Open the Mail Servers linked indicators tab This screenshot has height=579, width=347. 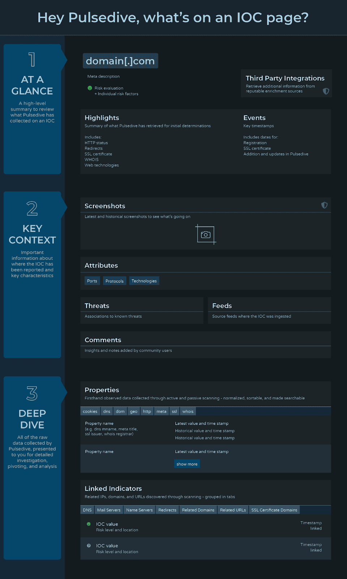pyautogui.click(x=109, y=510)
